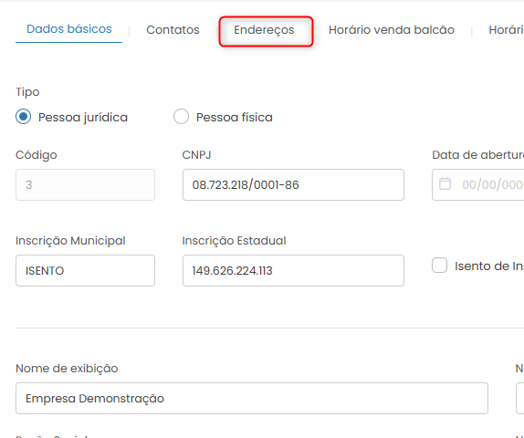Image resolution: width=524 pixels, height=438 pixels.
Task: Click the Nome de exibição label text
Action: coord(67,368)
